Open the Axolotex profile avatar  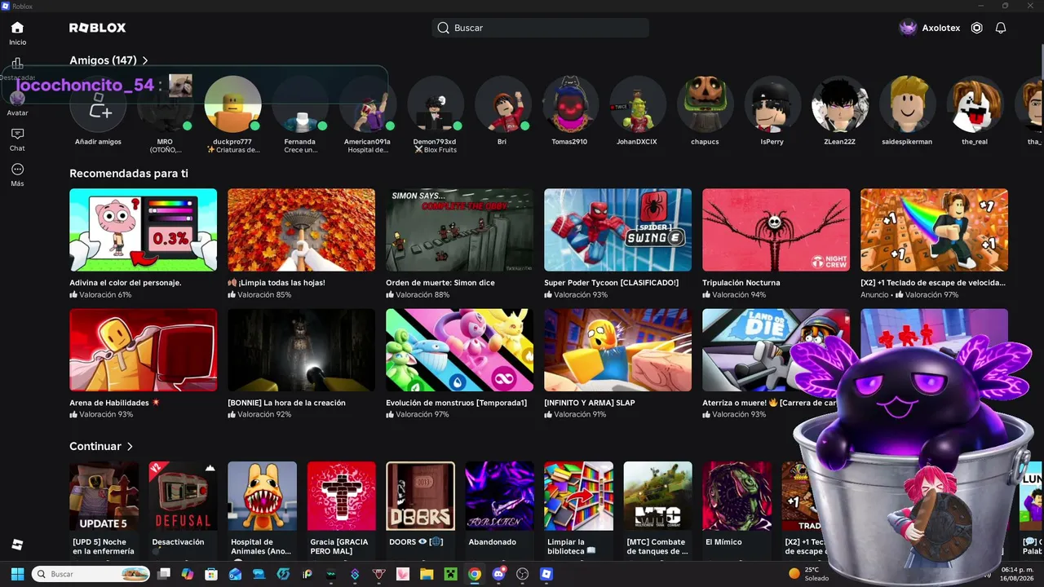coord(908,28)
